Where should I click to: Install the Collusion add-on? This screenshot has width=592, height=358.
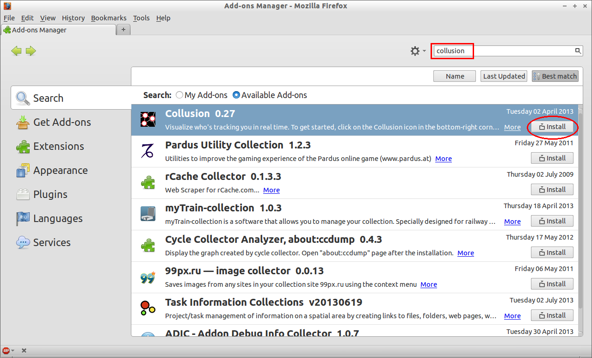pos(552,127)
